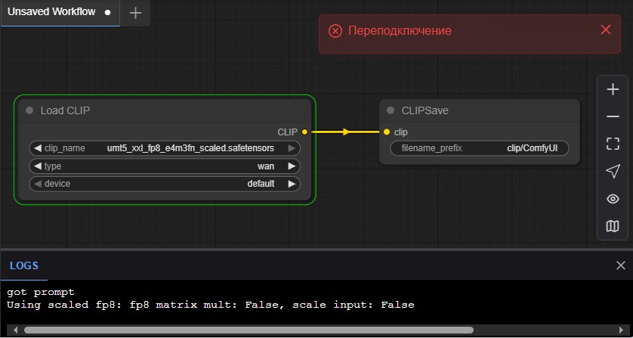
Task: Fit view using the frame icon
Action: click(x=613, y=144)
